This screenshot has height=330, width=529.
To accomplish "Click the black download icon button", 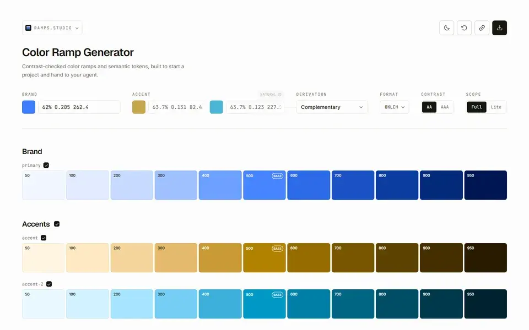I will [x=499, y=28].
